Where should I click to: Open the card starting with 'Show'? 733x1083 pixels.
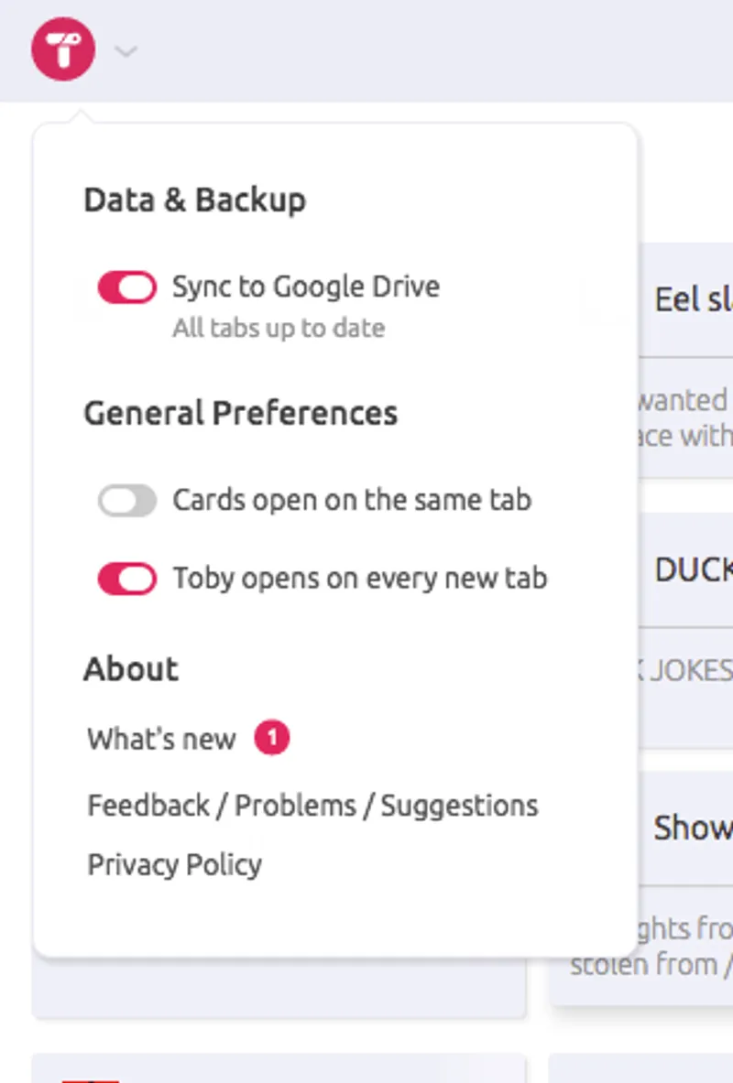(x=693, y=828)
